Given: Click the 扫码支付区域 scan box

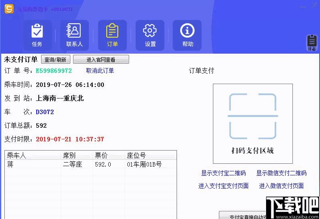Looking at the screenshot, I should (253, 124).
